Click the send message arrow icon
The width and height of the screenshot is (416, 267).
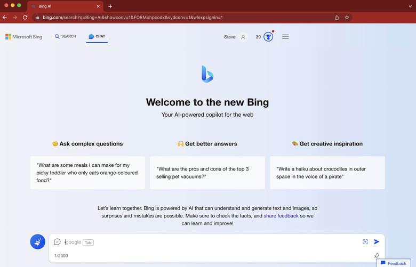click(x=377, y=241)
